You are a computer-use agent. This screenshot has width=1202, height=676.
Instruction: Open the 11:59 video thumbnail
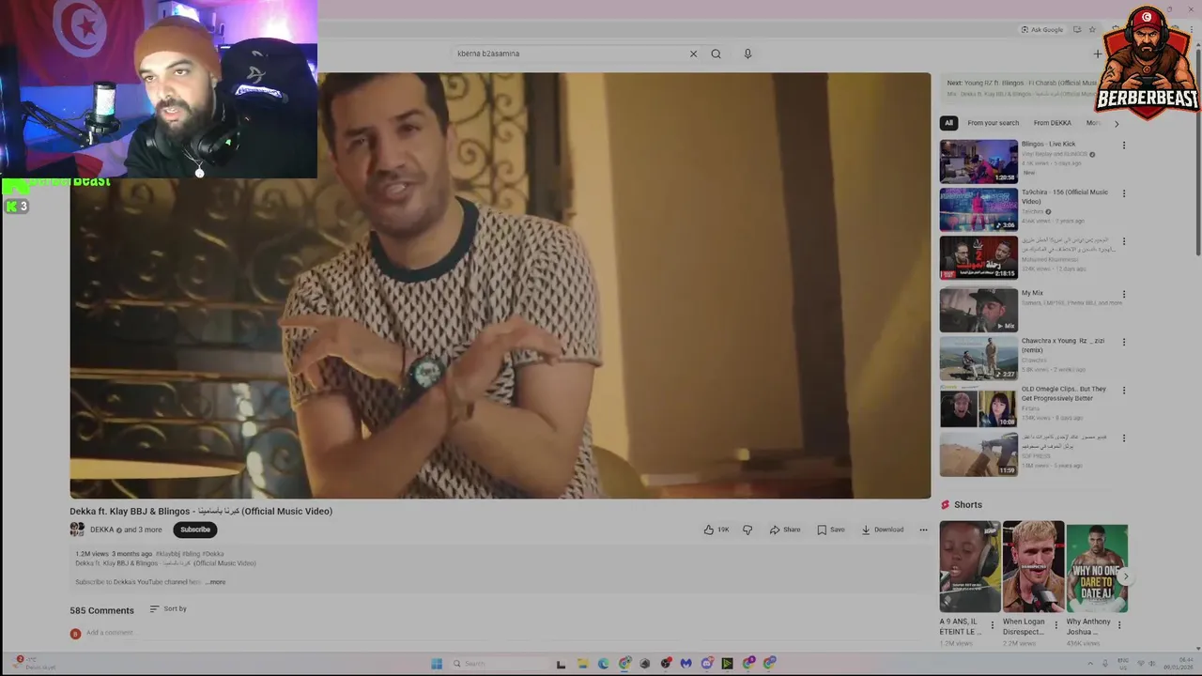[x=979, y=453]
